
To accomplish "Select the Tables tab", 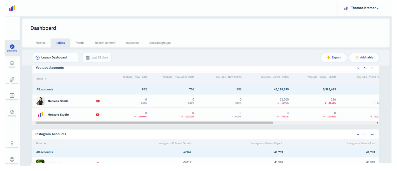I will tap(60, 43).
